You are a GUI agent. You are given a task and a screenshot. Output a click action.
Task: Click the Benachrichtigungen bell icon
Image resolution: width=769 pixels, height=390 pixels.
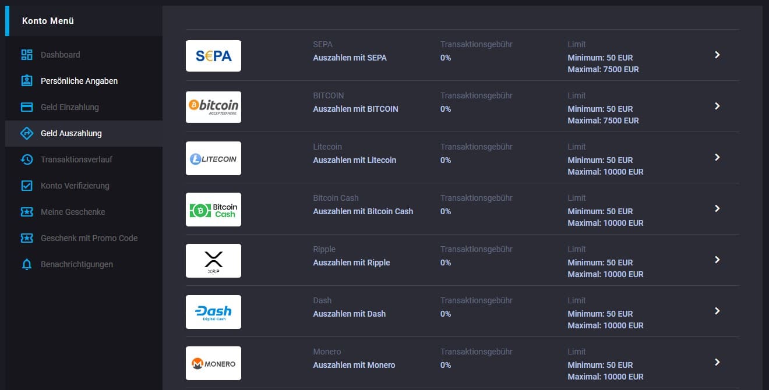[x=27, y=264]
